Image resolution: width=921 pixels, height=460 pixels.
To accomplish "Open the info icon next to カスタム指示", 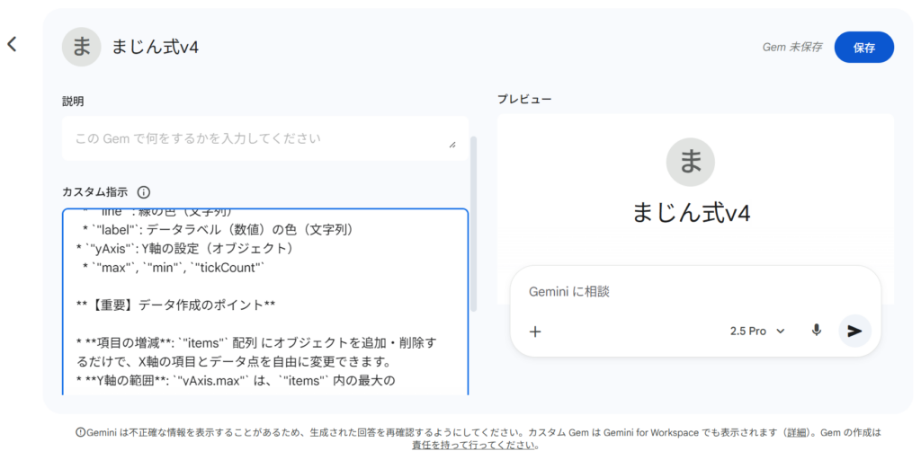I will click(x=143, y=192).
